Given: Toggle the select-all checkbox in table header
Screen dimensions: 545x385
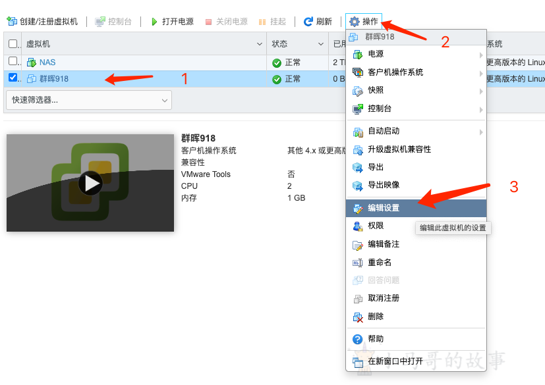Looking at the screenshot, I should tap(13, 43).
